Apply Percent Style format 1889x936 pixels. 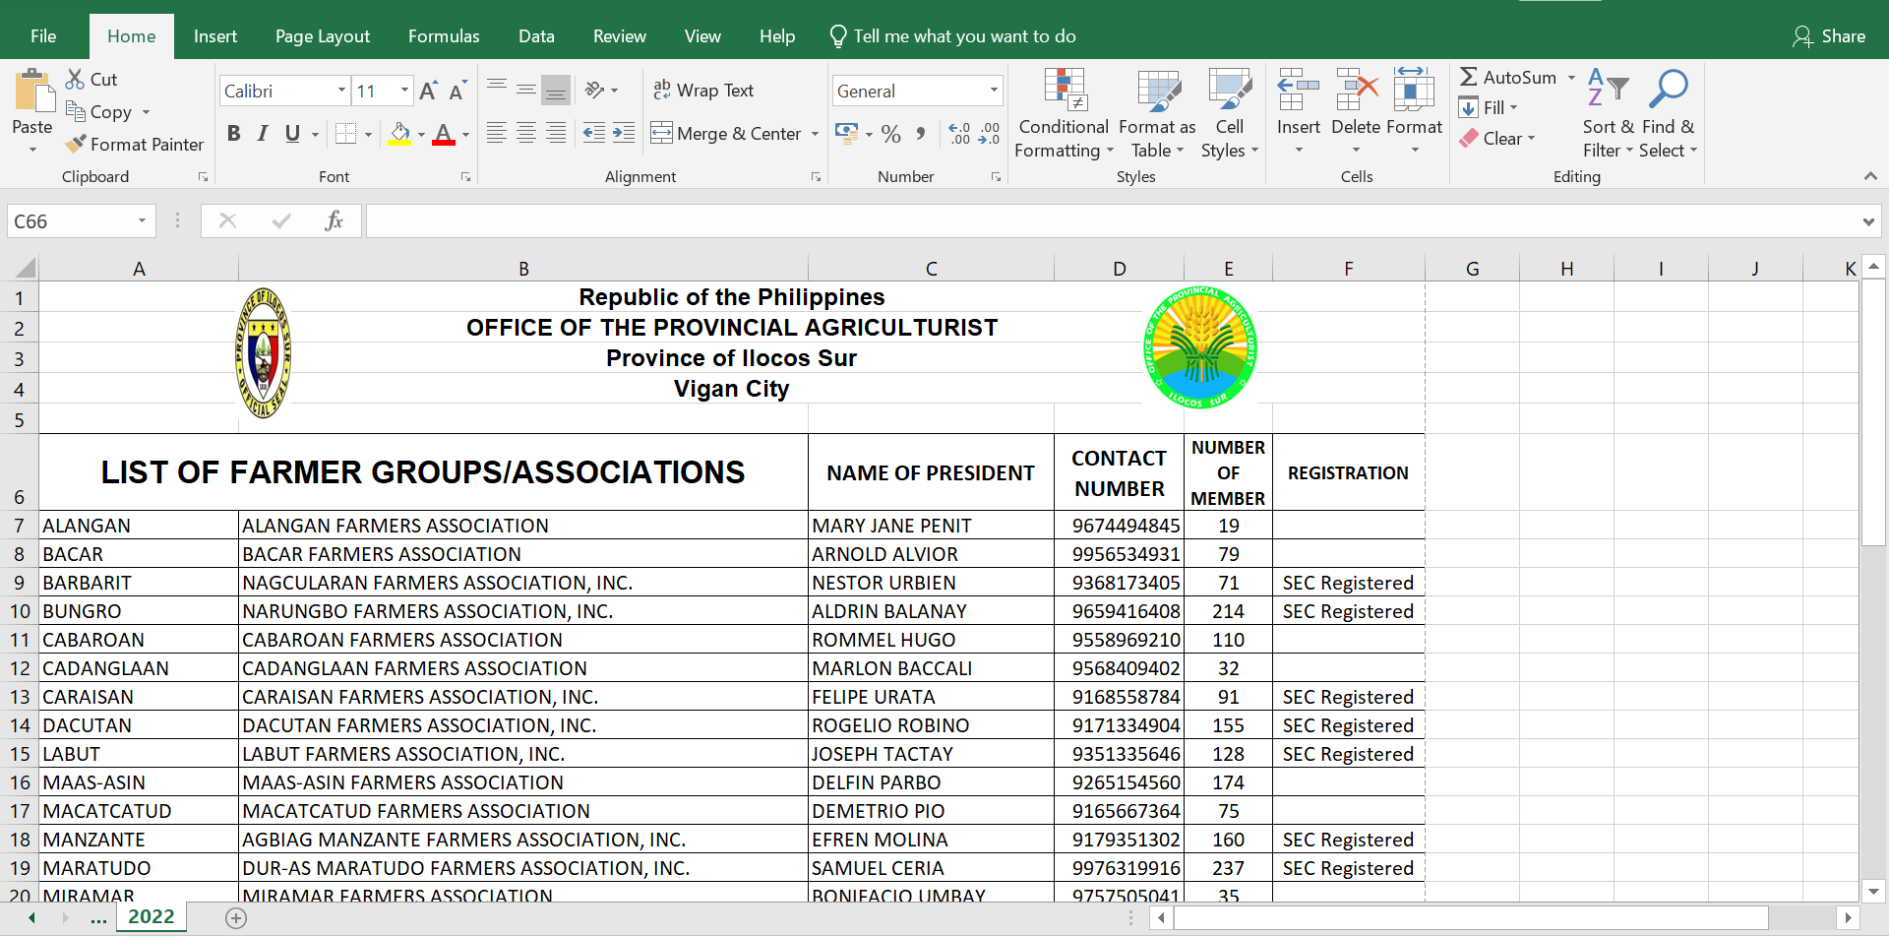(891, 134)
